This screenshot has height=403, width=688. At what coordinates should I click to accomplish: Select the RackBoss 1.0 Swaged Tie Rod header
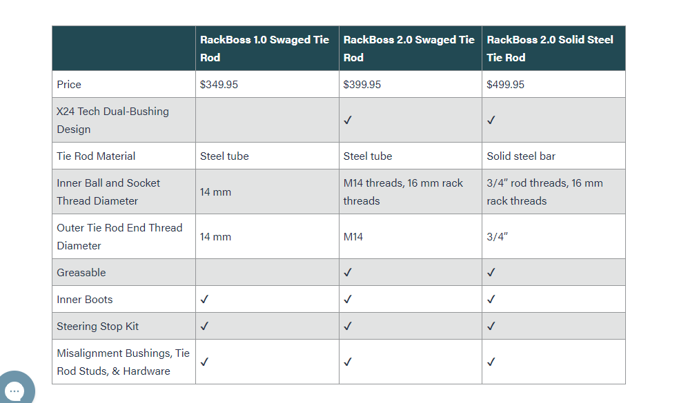tap(265, 49)
